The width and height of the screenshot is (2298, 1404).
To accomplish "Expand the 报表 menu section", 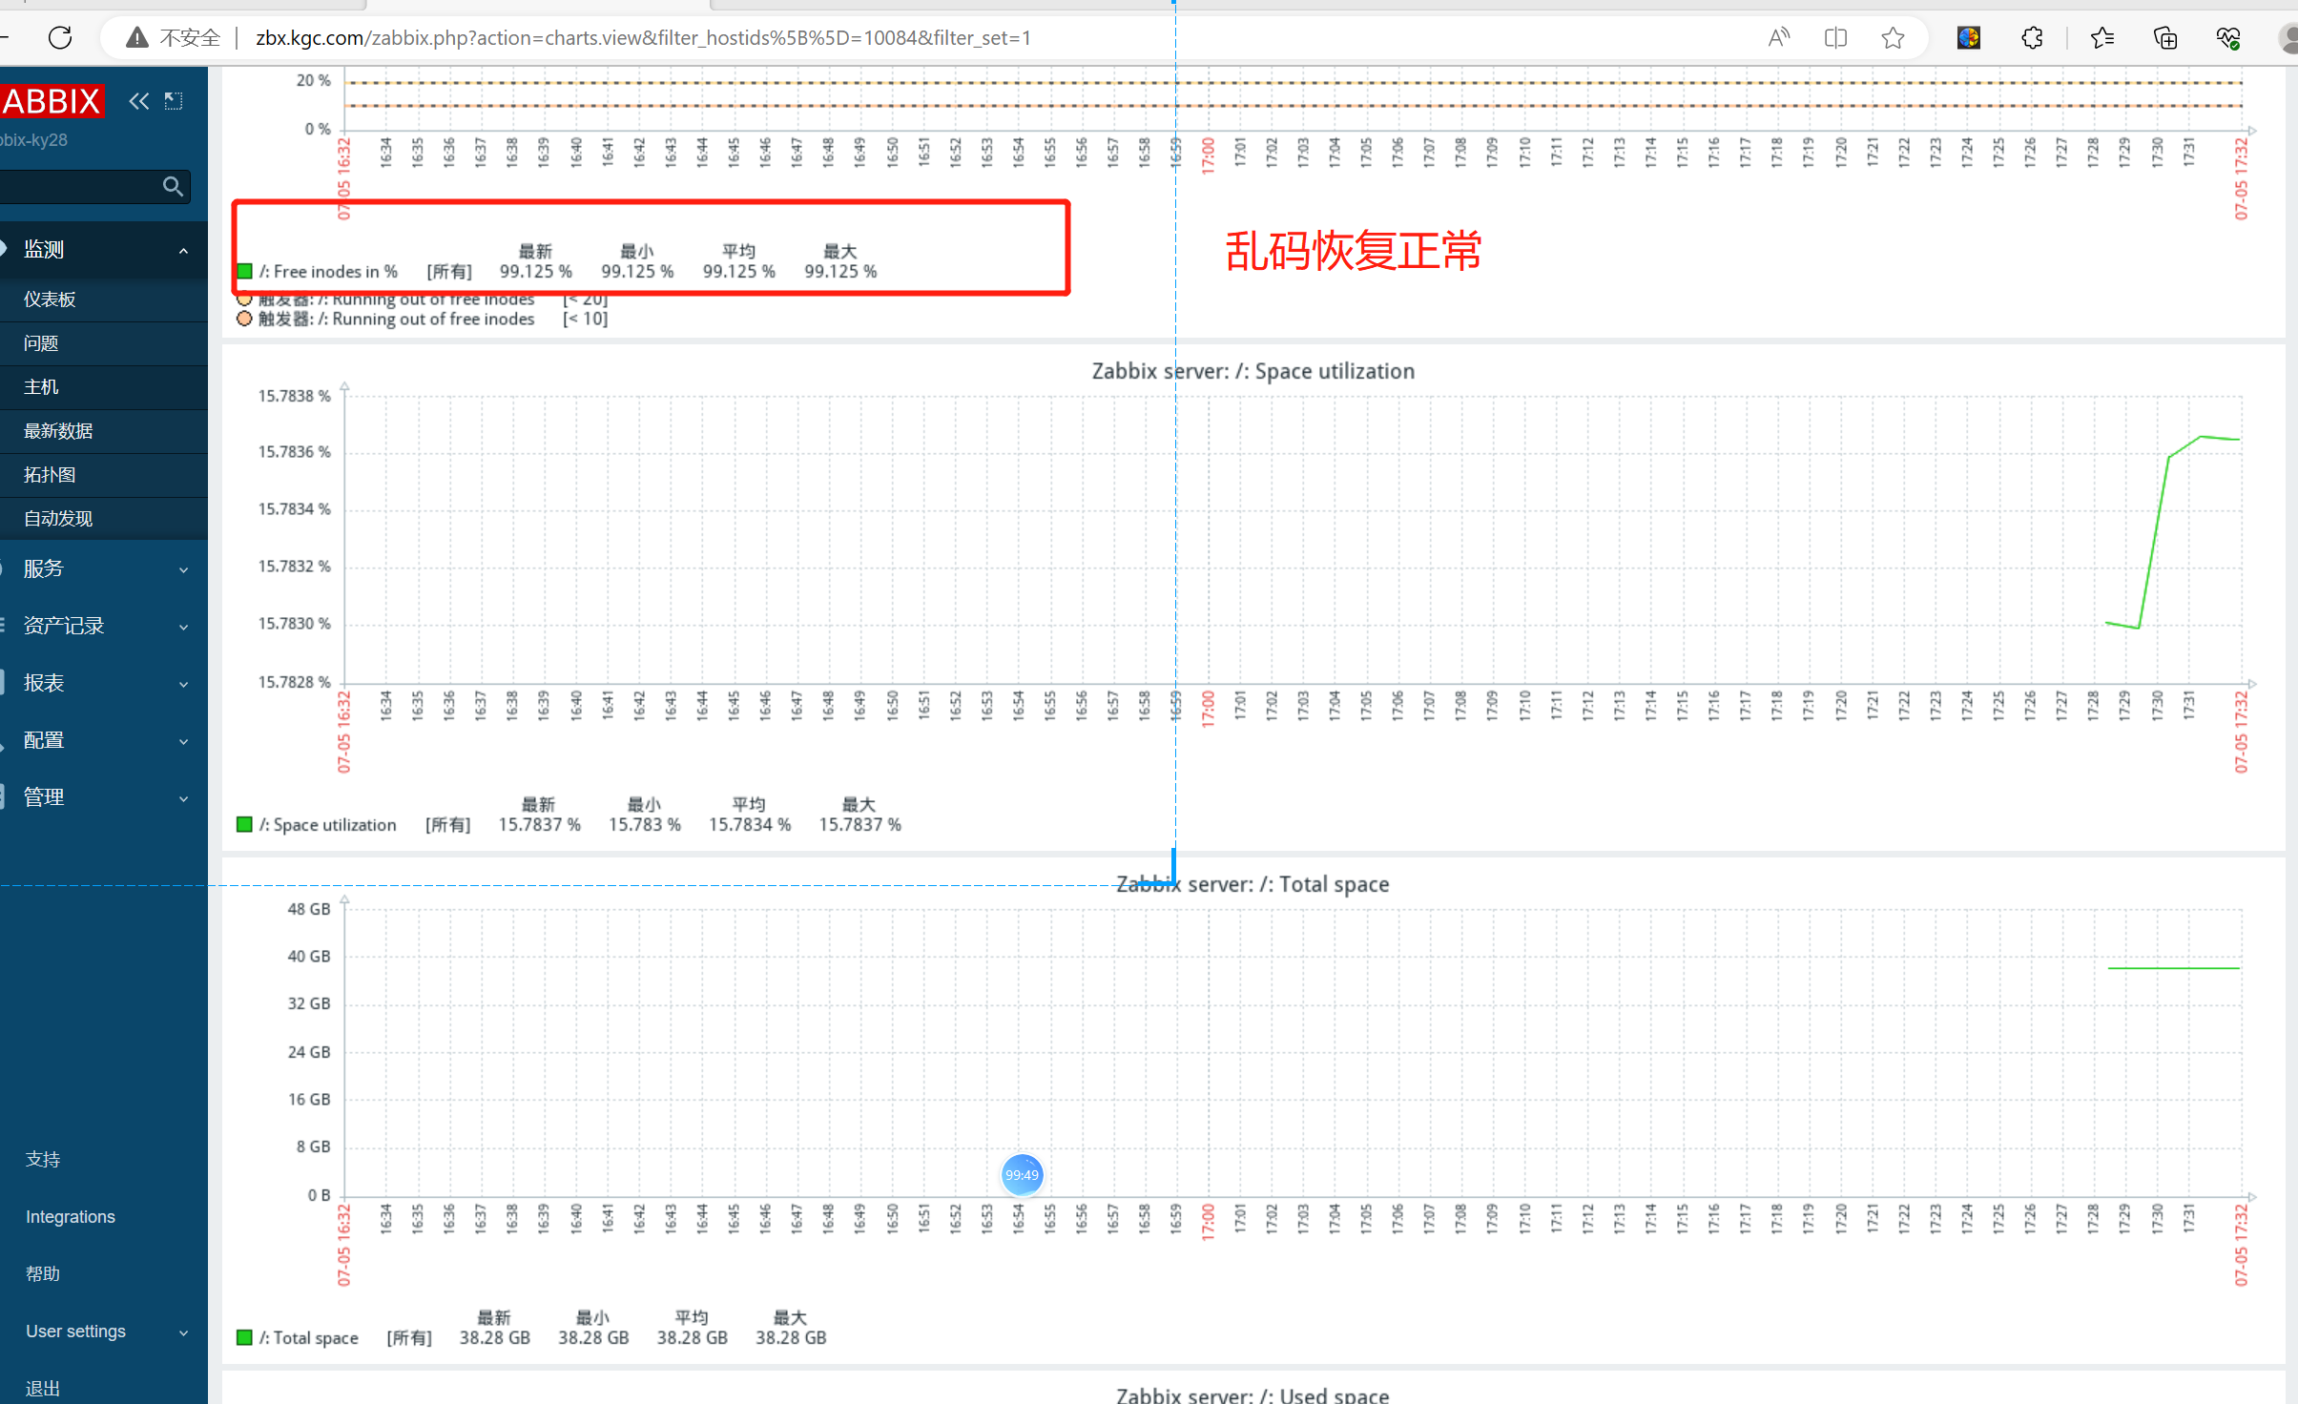I will point(104,684).
